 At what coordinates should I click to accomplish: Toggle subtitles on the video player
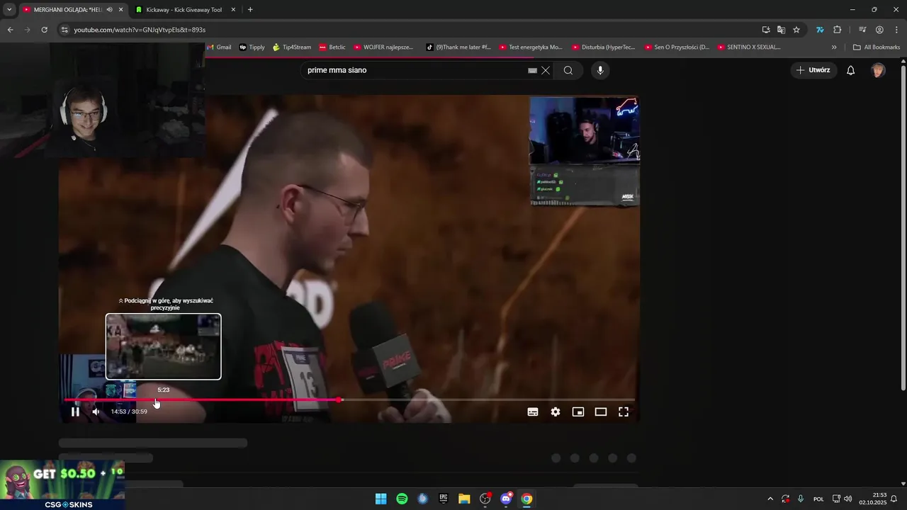533,412
